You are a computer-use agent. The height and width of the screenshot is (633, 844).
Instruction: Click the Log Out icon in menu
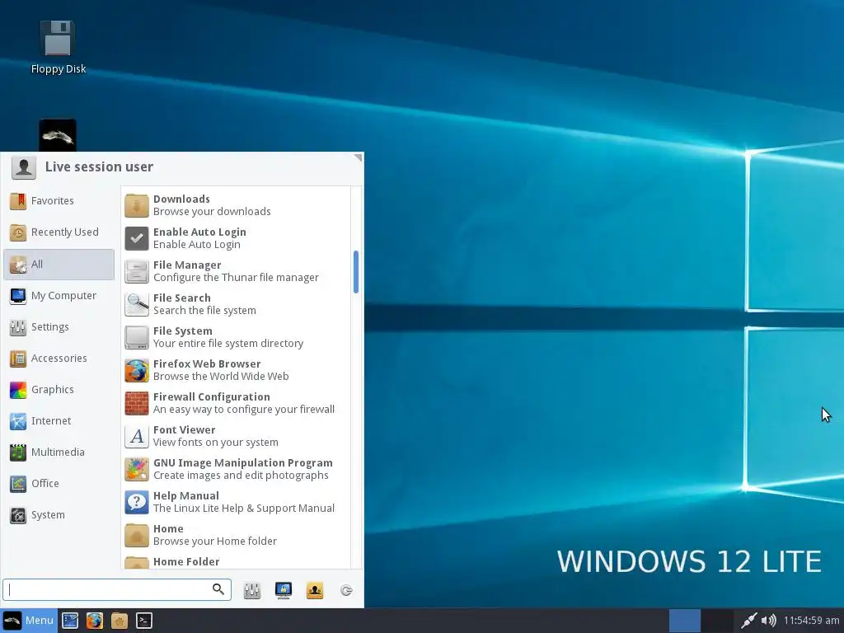click(x=346, y=590)
